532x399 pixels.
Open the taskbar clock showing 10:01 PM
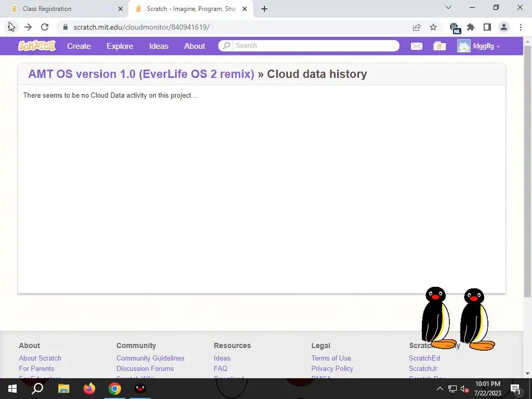coord(487,389)
